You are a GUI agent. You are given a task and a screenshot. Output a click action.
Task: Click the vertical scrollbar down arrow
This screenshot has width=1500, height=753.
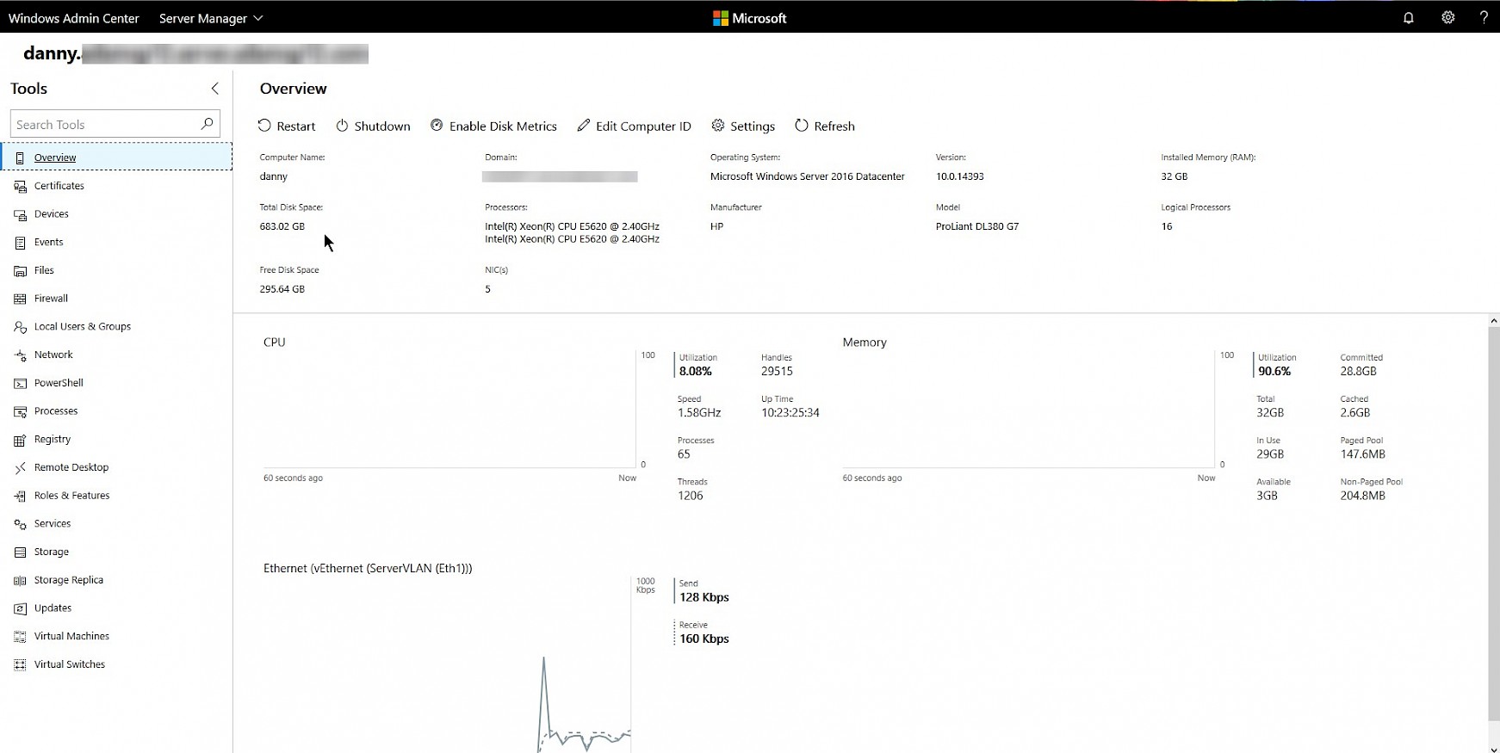point(1494,749)
